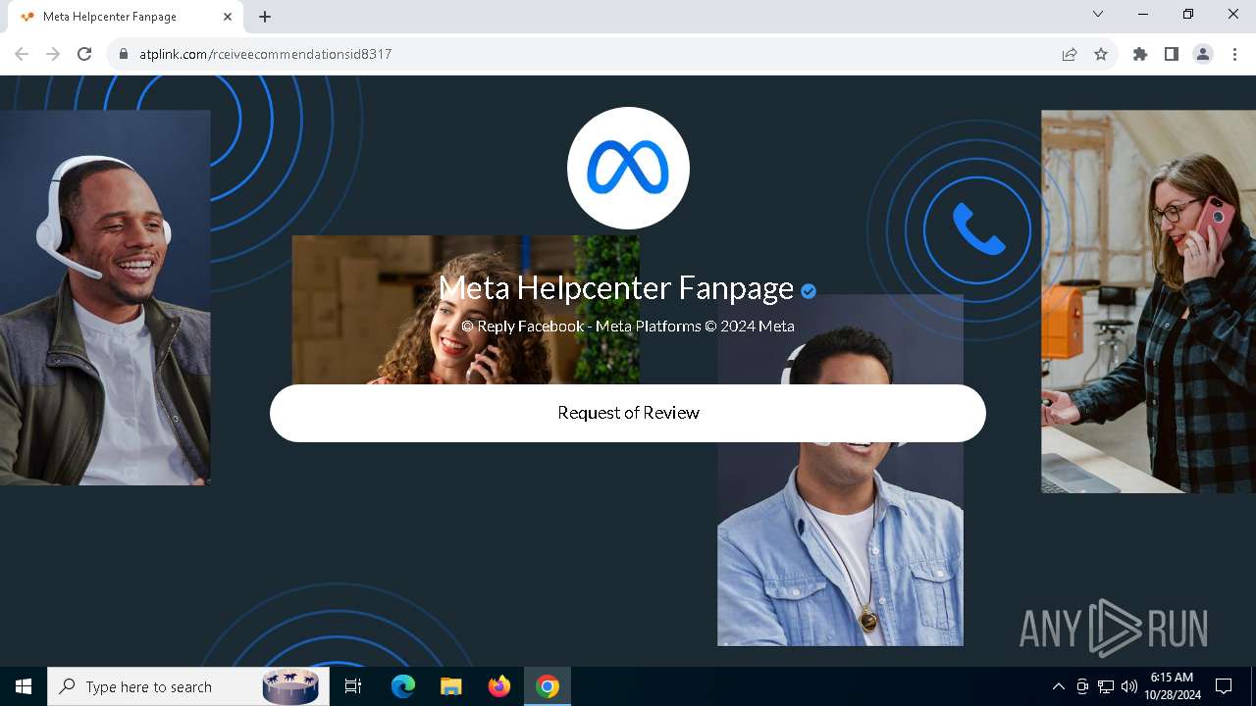Screen dimensions: 1256x706
Task: Launch Firefox from taskbar
Action: click(x=498, y=686)
